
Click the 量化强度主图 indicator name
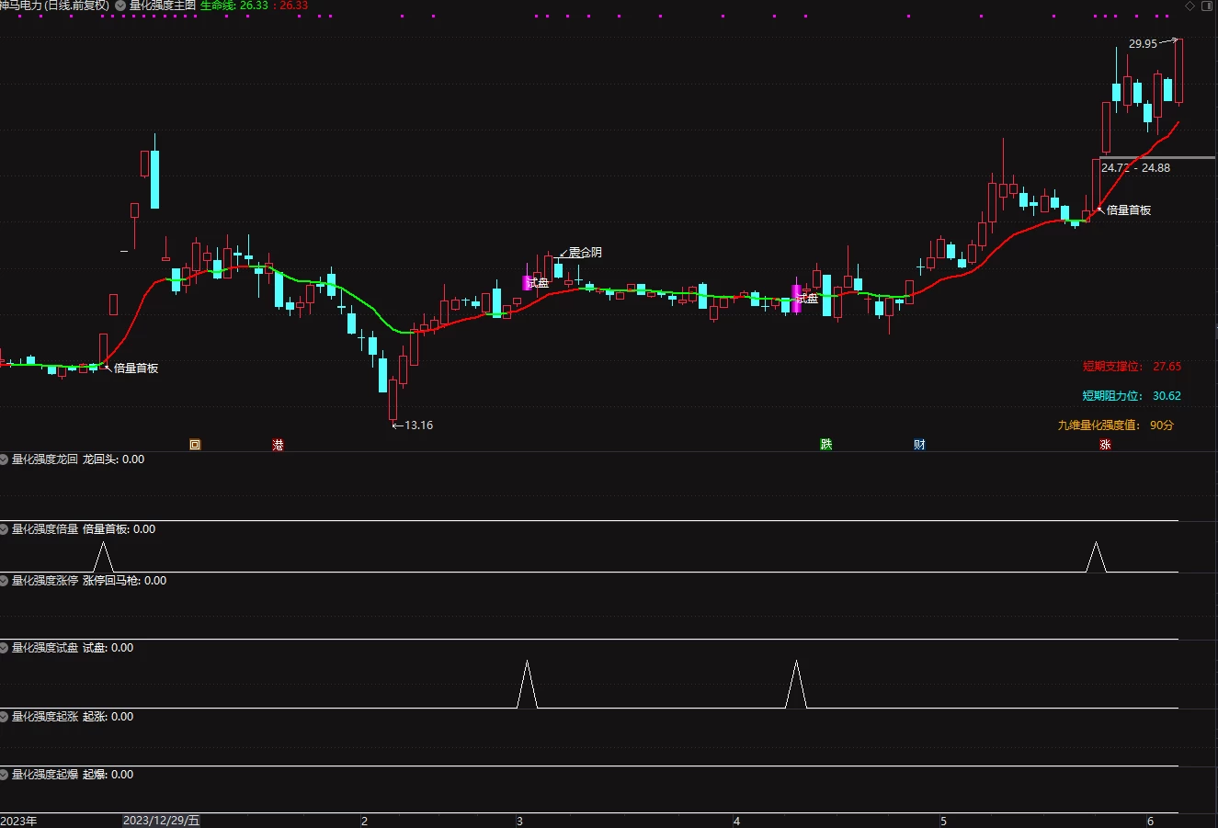(x=162, y=6)
